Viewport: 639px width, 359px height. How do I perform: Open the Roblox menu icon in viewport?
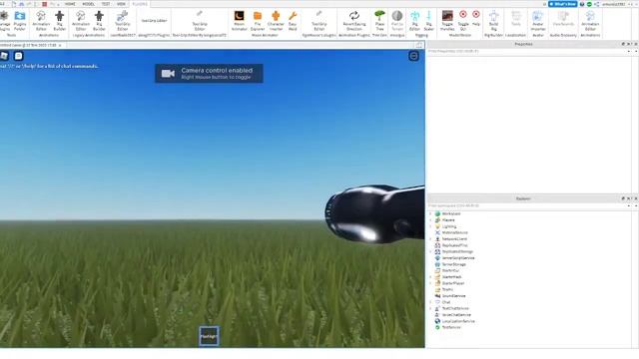click(4, 56)
